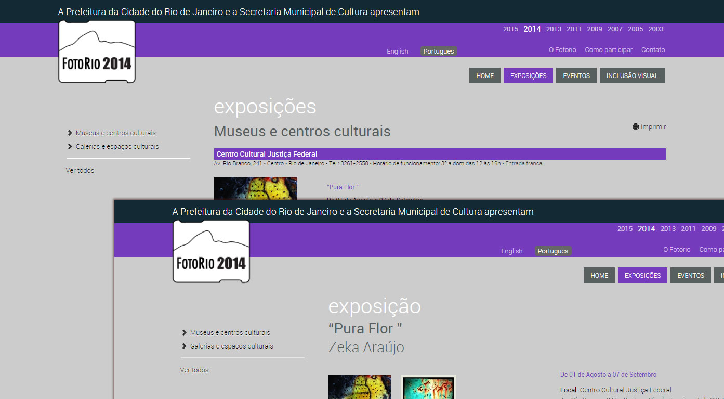Image resolution: width=724 pixels, height=399 pixels.
Task: Open the 2009 edition on the detail page
Action: pyautogui.click(x=709, y=229)
